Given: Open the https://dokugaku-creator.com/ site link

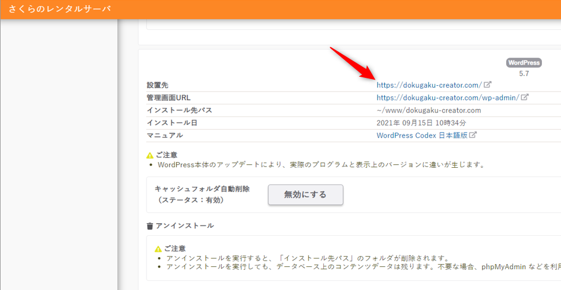Looking at the screenshot, I should click(429, 85).
